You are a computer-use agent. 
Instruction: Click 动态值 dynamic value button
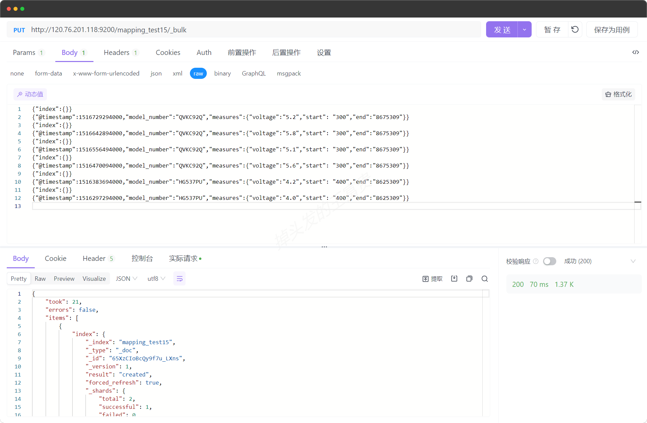pyautogui.click(x=30, y=94)
